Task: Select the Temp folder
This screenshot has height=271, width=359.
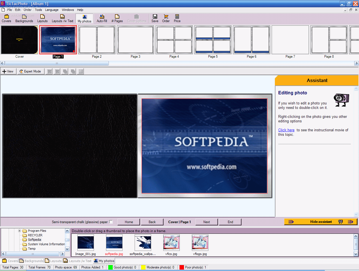Action: [32, 249]
